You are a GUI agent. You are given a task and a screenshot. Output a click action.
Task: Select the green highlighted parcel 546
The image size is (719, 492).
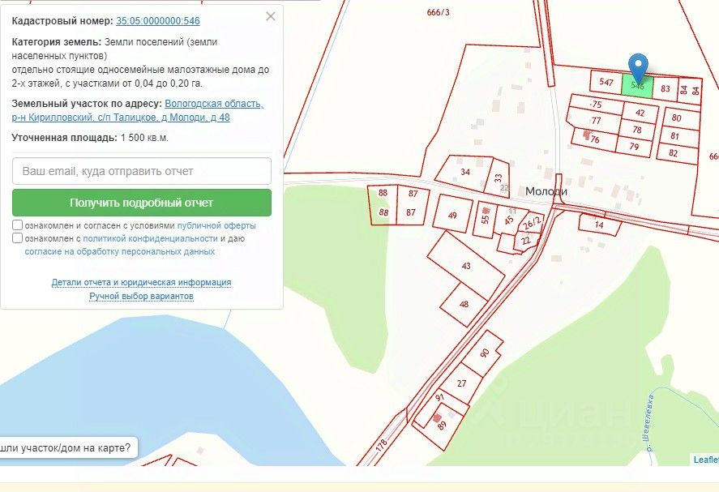(637, 87)
